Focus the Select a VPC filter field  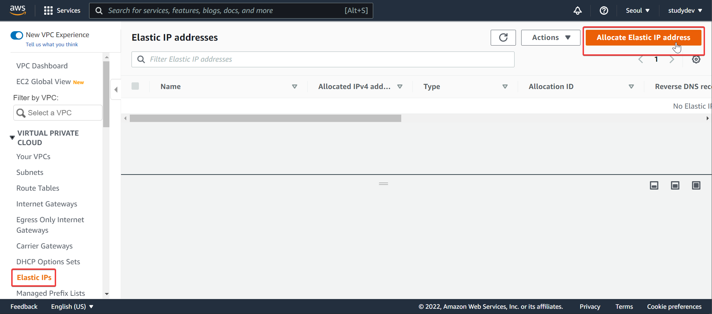pos(58,113)
